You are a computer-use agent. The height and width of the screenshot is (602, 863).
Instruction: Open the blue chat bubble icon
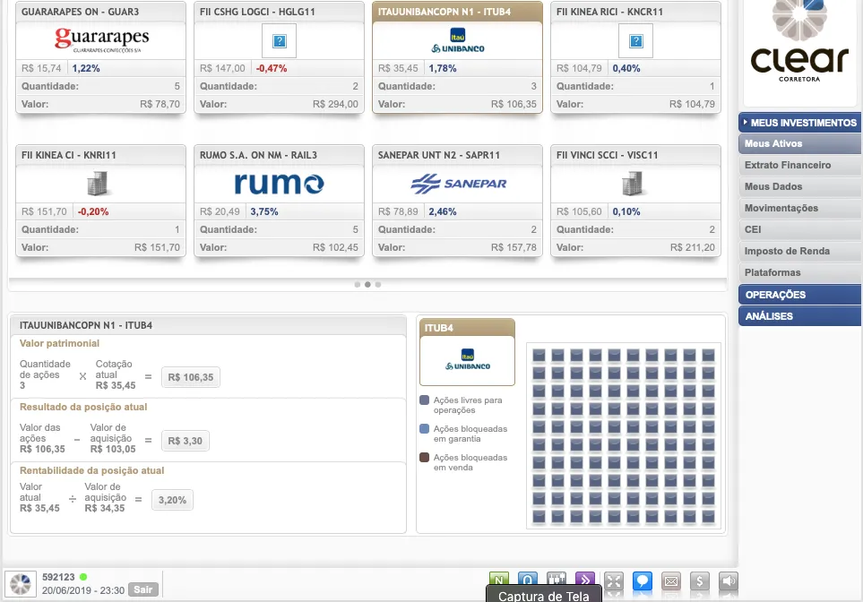[x=642, y=581]
